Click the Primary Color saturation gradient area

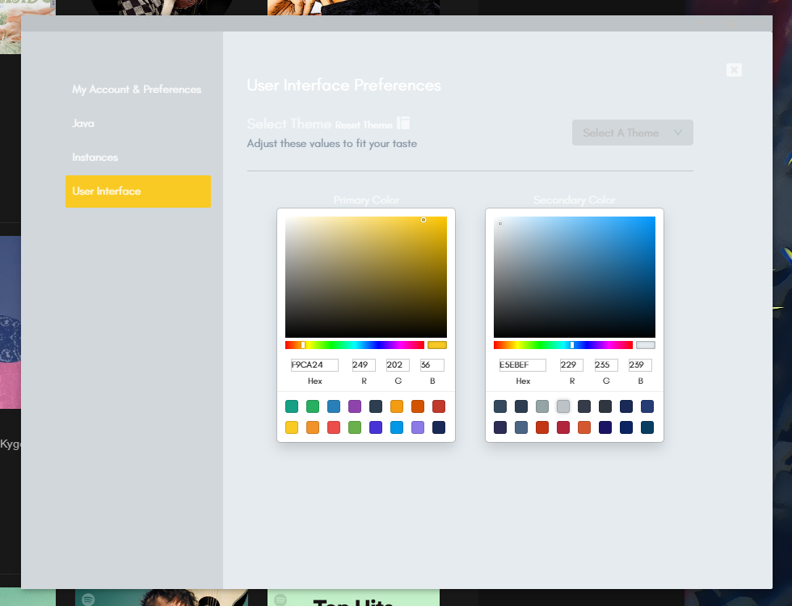[x=365, y=277]
